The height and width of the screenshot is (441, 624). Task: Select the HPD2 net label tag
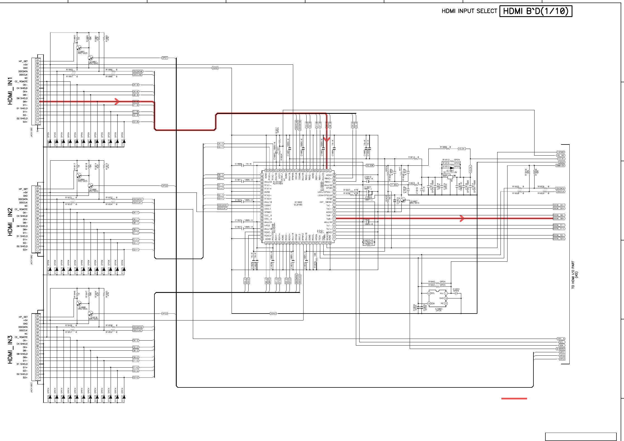click(165, 186)
